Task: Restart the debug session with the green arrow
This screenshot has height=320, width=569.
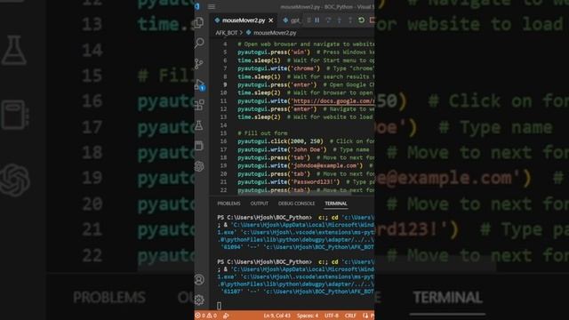Action: tap(362, 20)
